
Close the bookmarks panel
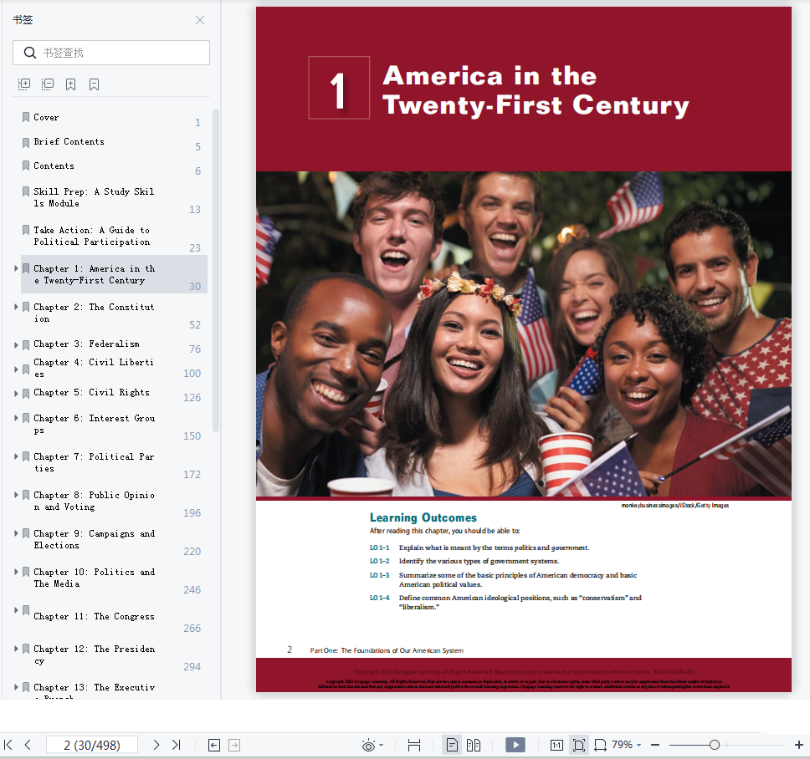(x=200, y=20)
